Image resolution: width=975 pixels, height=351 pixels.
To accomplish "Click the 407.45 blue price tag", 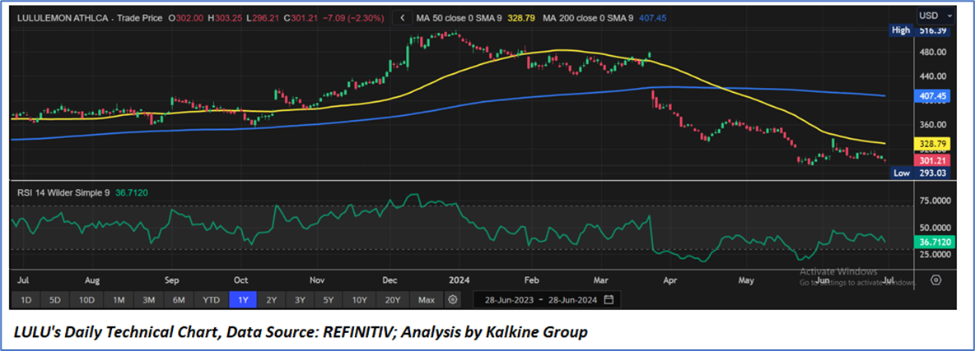I will (931, 97).
